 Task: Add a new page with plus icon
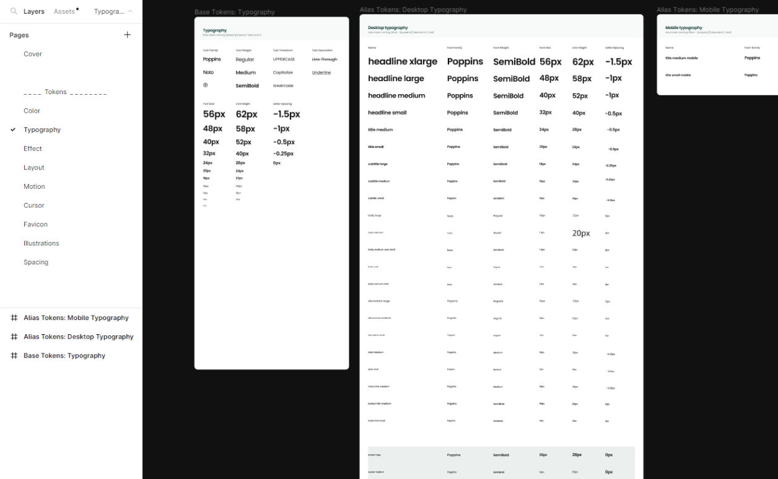[x=128, y=35]
